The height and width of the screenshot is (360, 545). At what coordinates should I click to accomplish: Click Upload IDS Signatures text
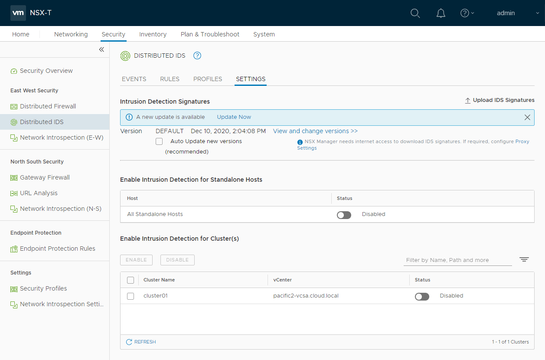504,100
